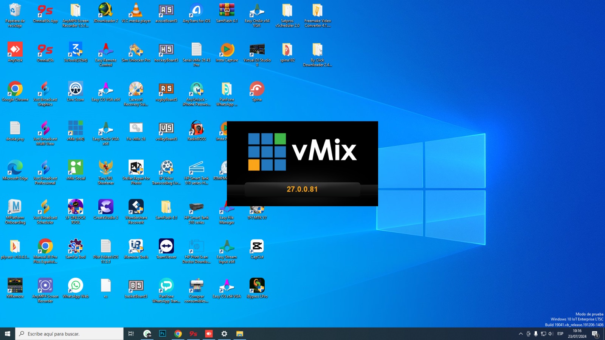Launch CapCut desktop shortcut

pyautogui.click(x=257, y=249)
